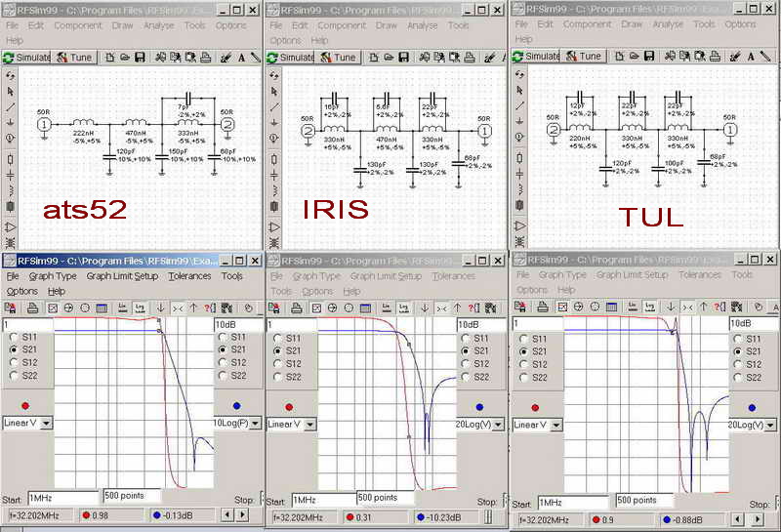Click the print icon in IRIS window
The height and width of the screenshot is (532, 781).
[470, 58]
